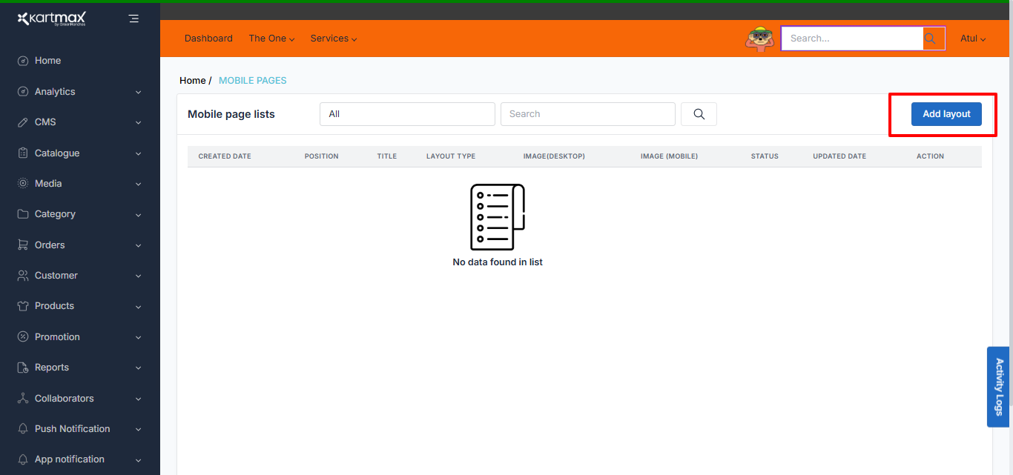Toggle the sidebar with hamburger icon

click(133, 18)
